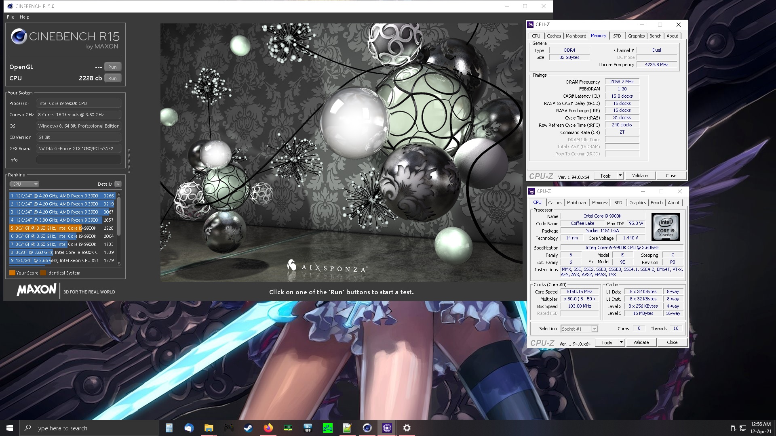The image size is (776, 436).
Task: Open Bench tab in upper CPU-Z
Action: 656,36
